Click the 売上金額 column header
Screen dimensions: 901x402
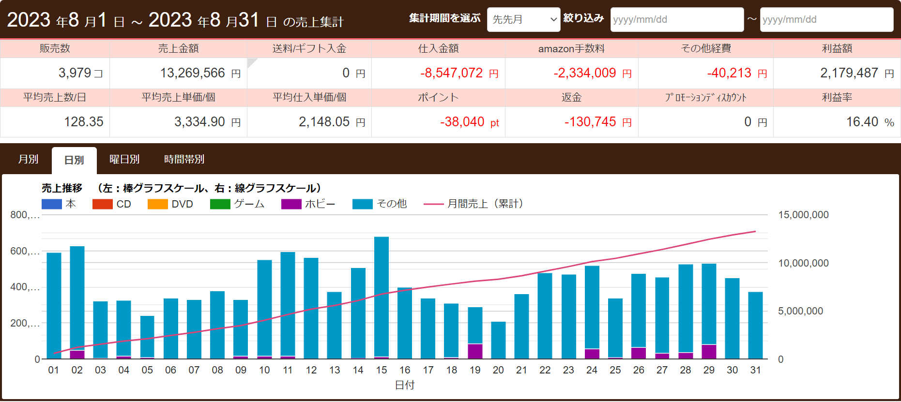coord(178,48)
